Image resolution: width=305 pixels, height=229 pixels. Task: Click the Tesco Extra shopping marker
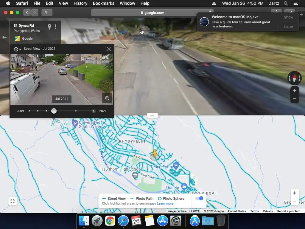[x=176, y=166]
